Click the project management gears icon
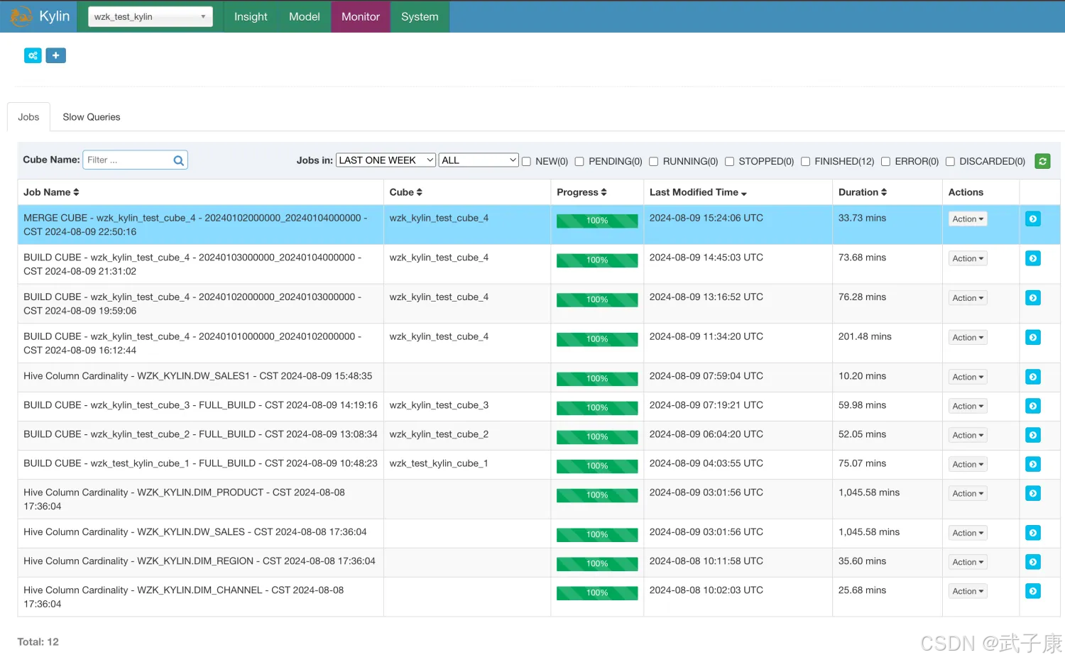This screenshot has height=662, width=1065. (x=33, y=55)
